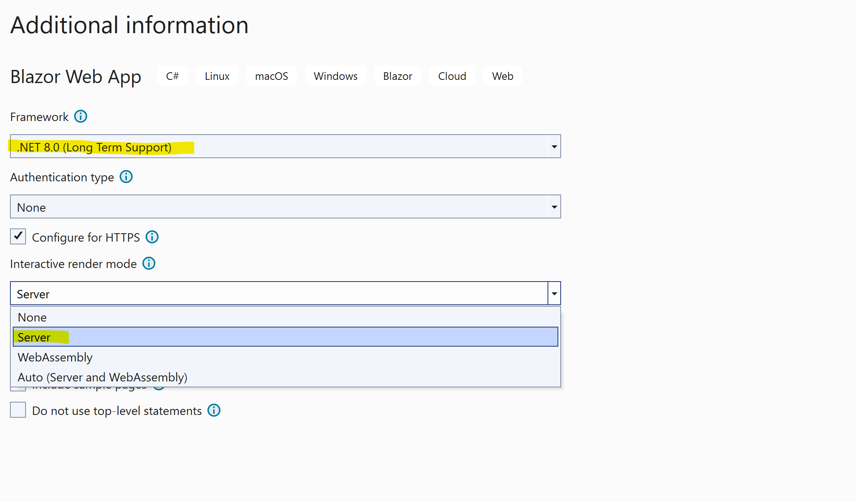
Task: Click the C# tag
Action: [x=172, y=76]
